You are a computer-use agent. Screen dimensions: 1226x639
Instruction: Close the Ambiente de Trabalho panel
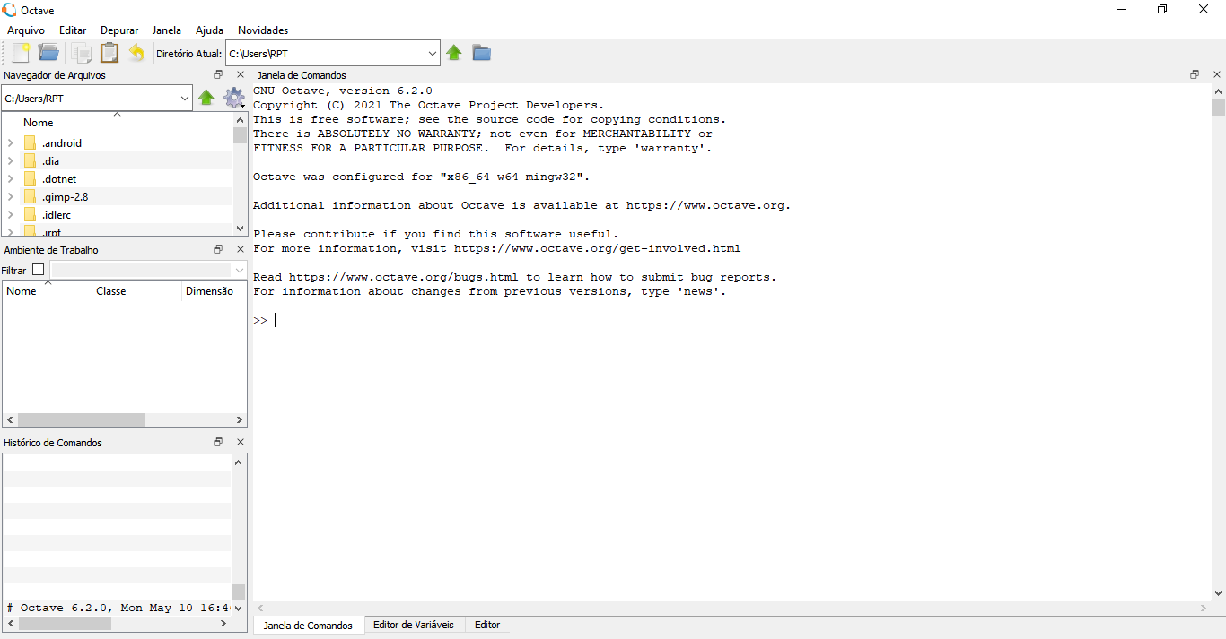pyautogui.click(x=240, y=249)
